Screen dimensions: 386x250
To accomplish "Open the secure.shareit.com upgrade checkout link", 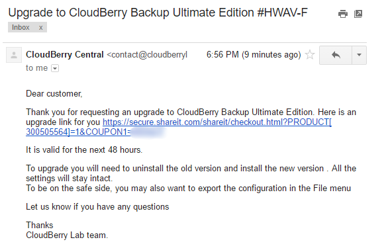I will click(179, 127).
